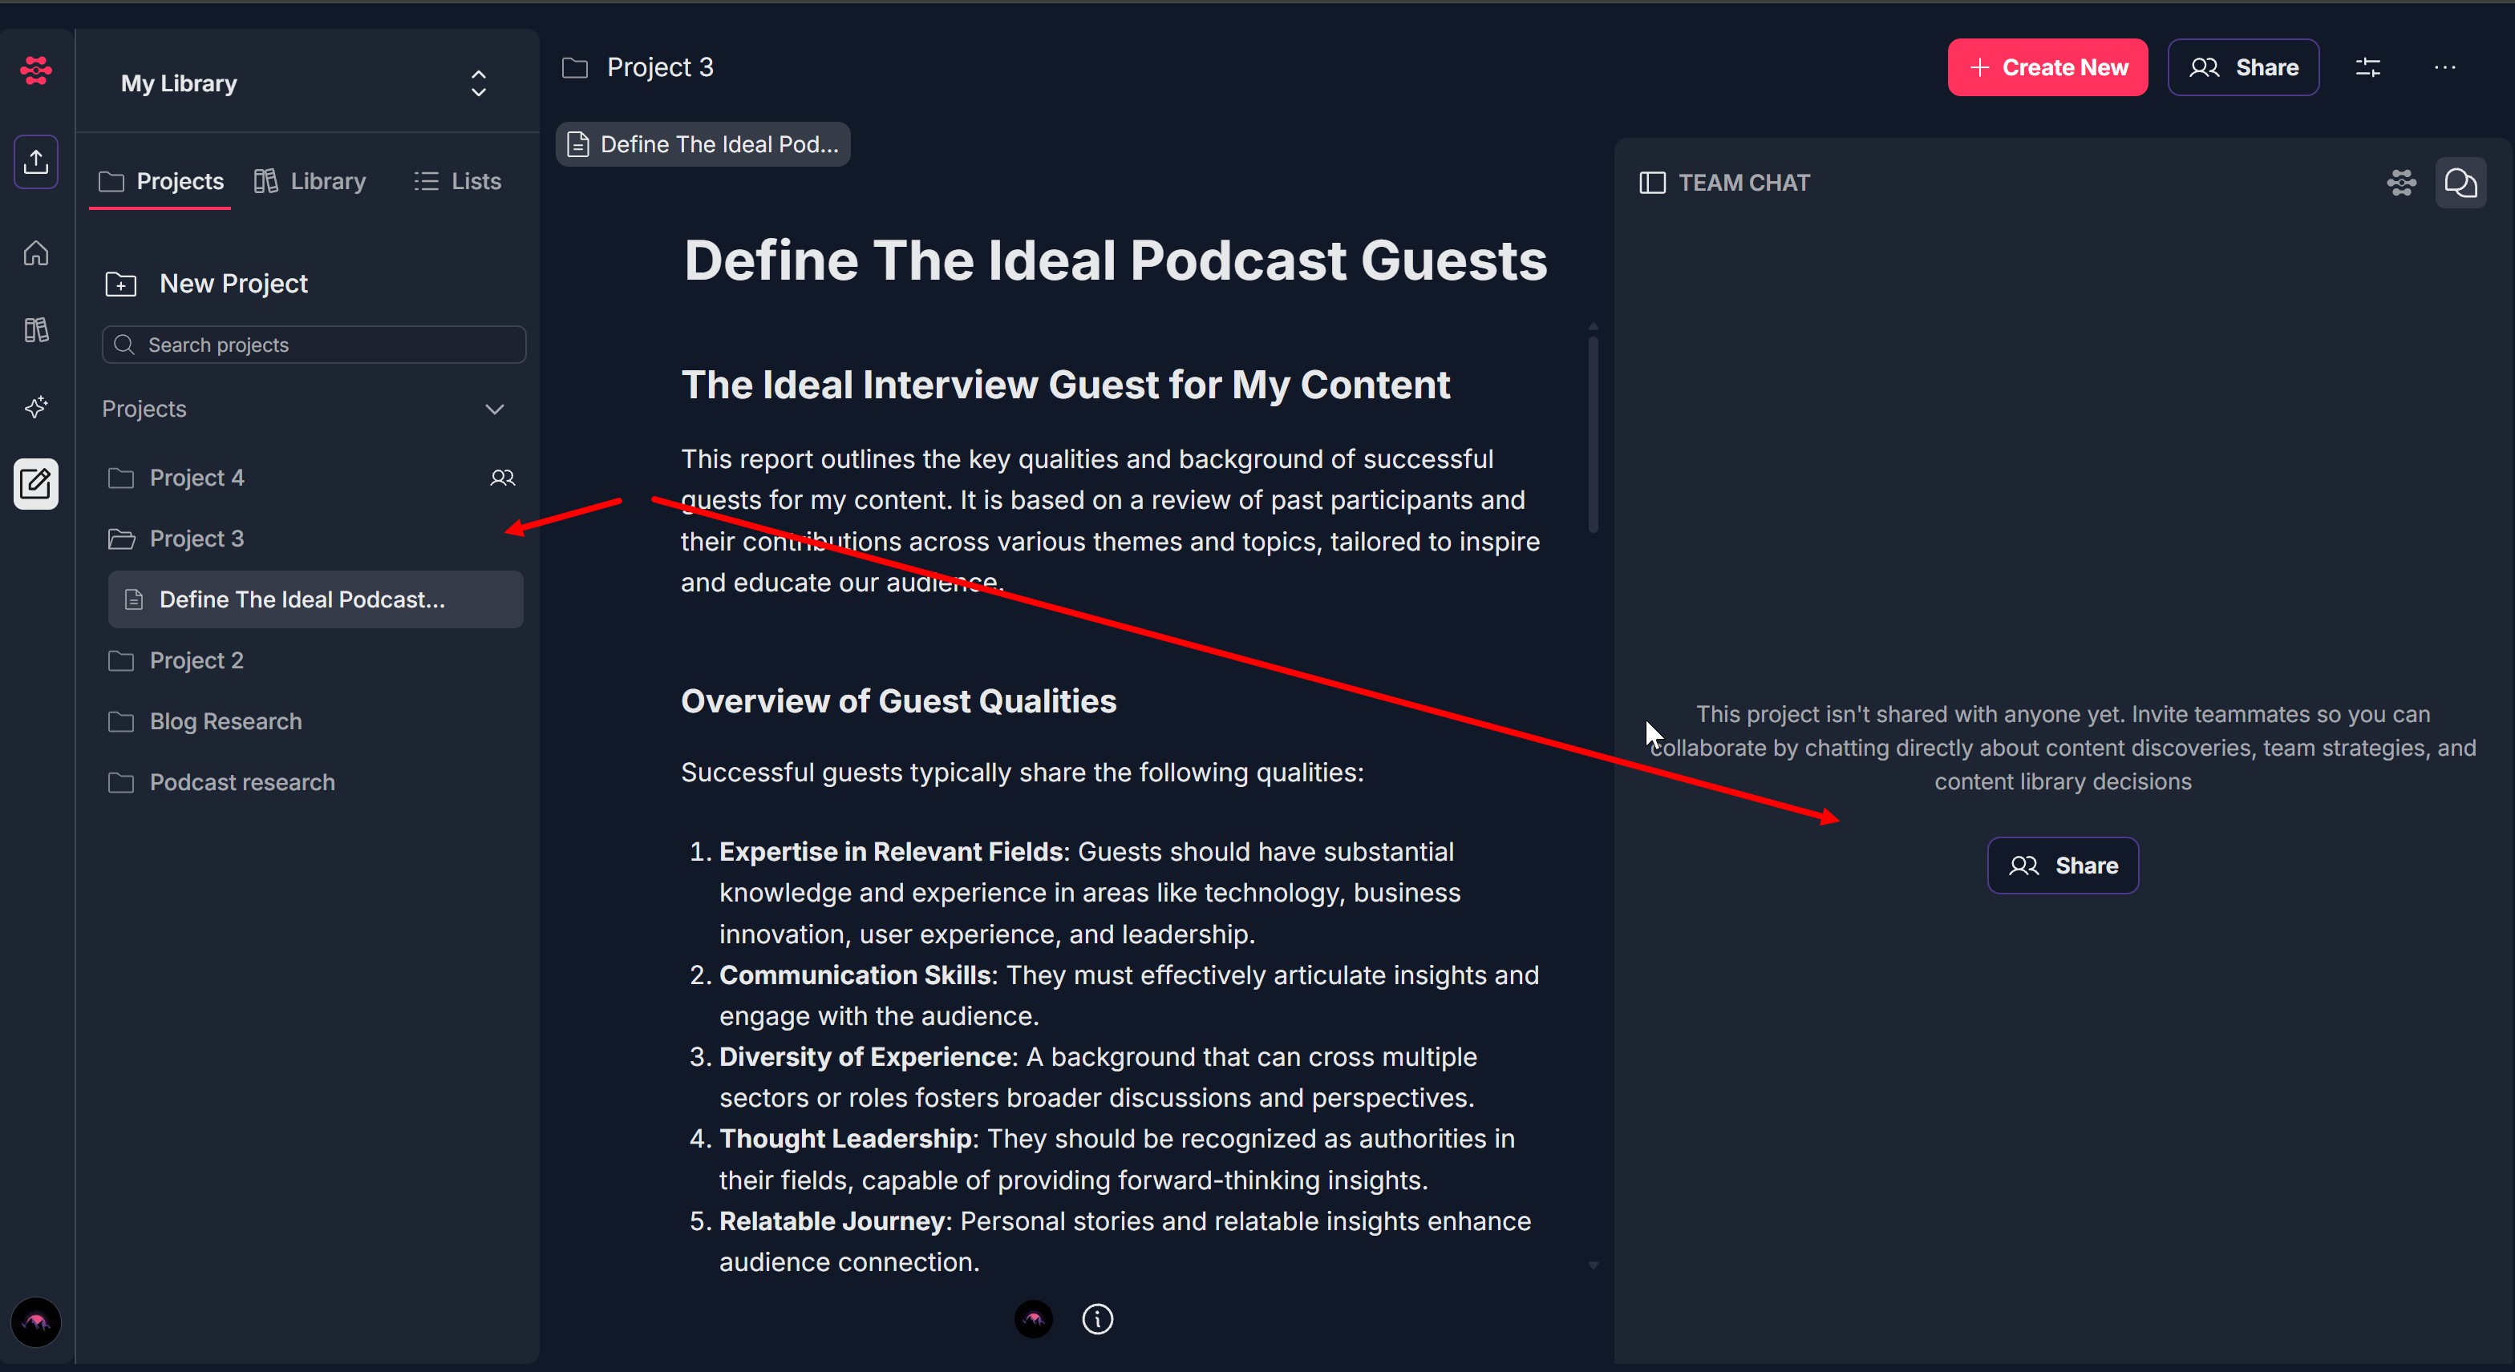Viewport: 2515px width, 1372px height.
Task: Switch to the Library tab
Action: [x=310, y=181]
